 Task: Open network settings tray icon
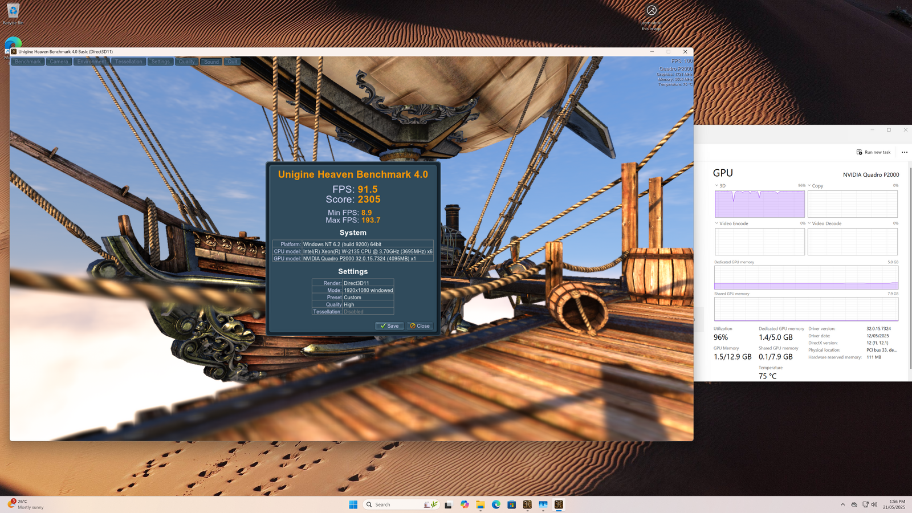coord(865,504)
